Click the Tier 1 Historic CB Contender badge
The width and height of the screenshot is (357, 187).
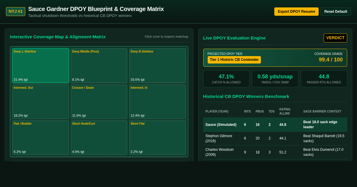point(234,60)
